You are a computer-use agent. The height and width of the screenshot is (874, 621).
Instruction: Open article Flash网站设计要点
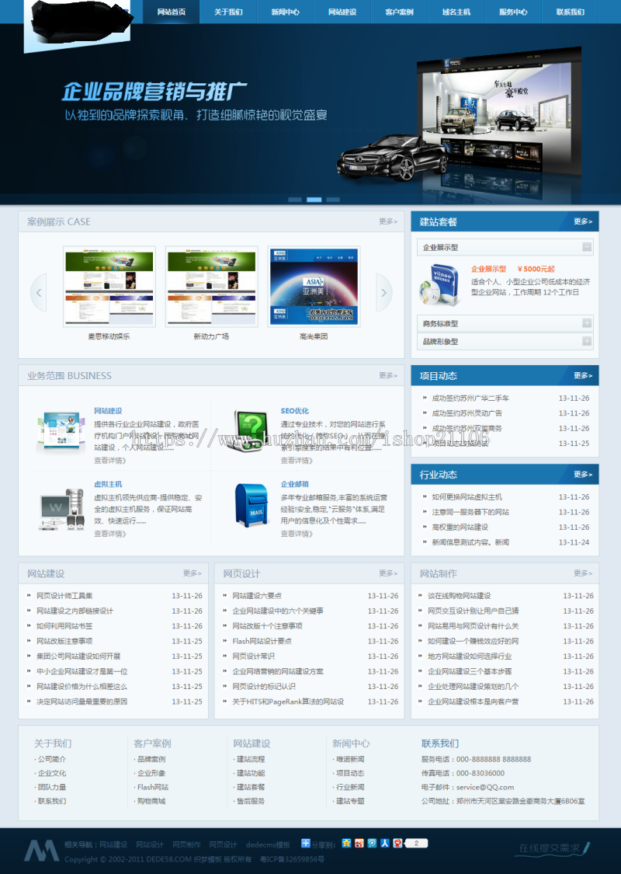tap(262, 641)
